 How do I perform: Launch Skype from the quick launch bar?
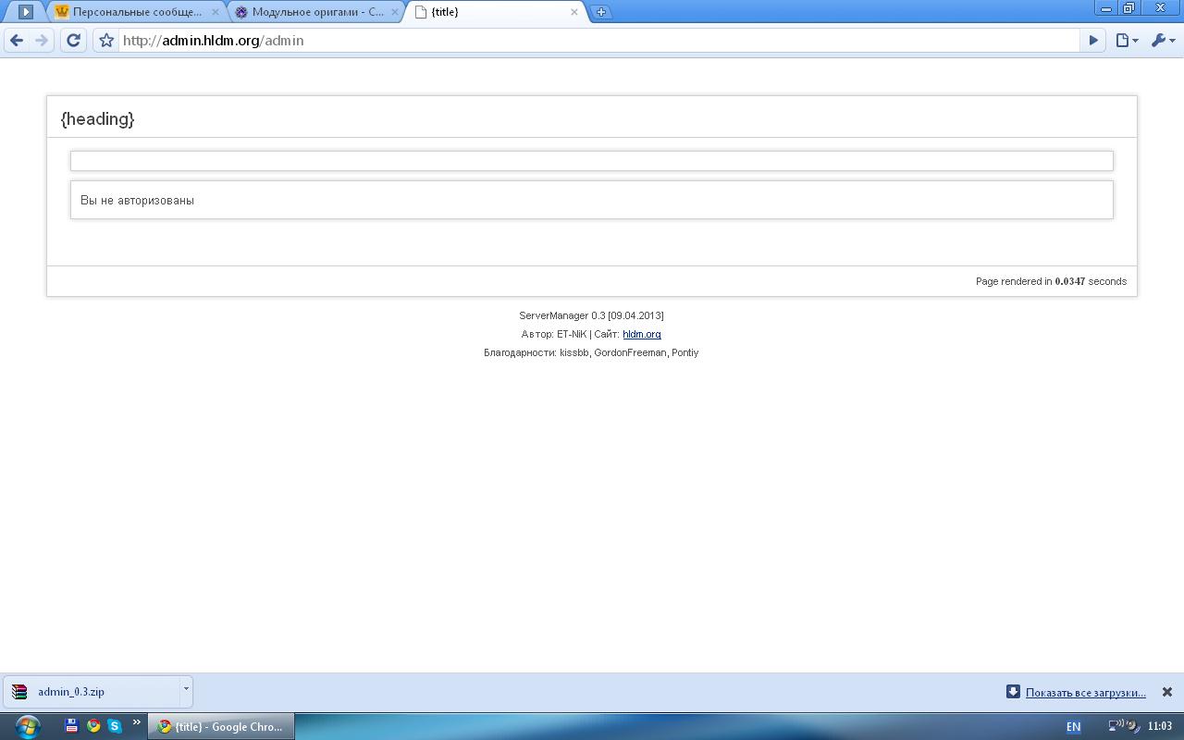click(115, 726)
